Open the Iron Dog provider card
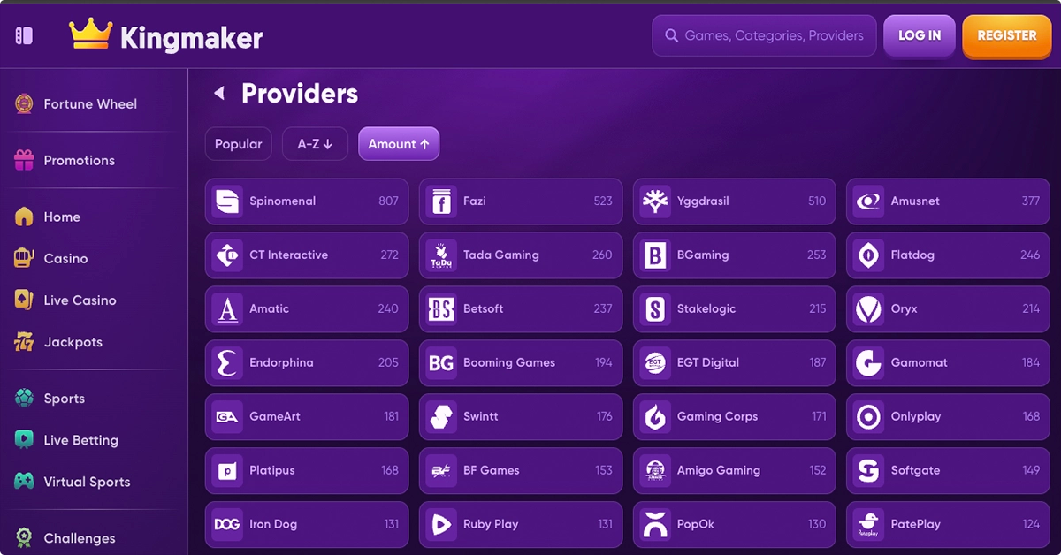 (307, 524)
